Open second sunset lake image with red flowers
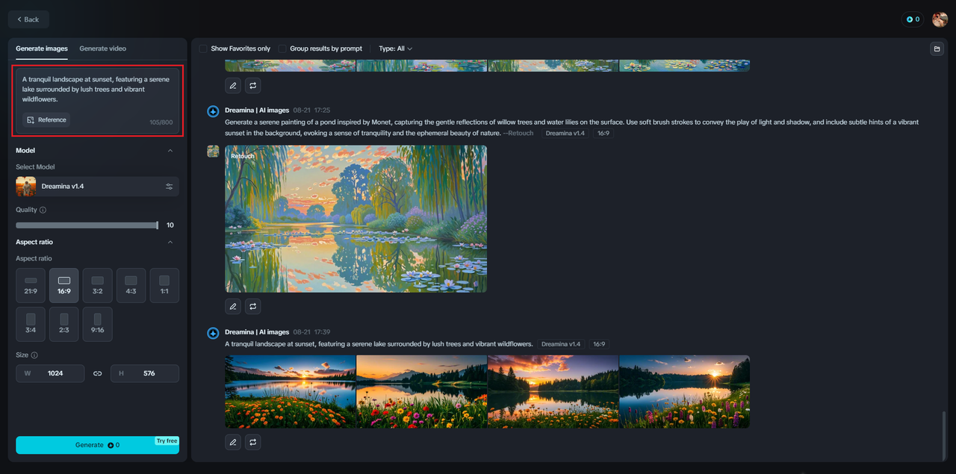956x474 pixels. (422, 391)
